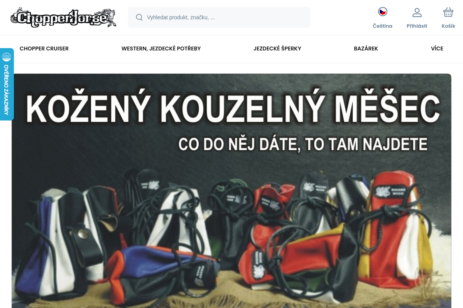Screen dimensions: 463x308
Task: Click the user profile icon
Action: [x=417, y=12]
